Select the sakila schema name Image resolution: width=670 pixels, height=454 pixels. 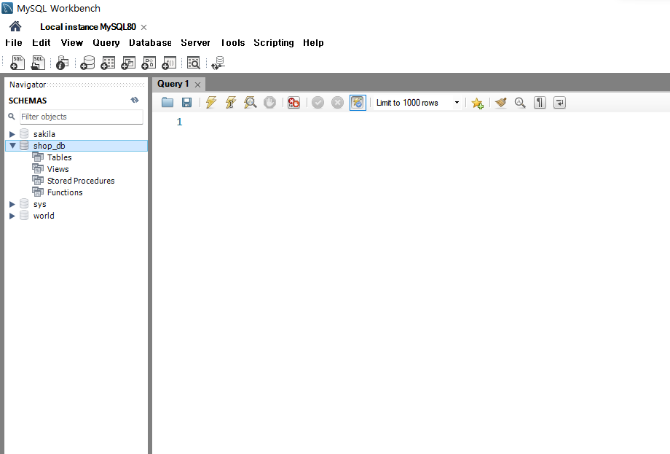44,134
